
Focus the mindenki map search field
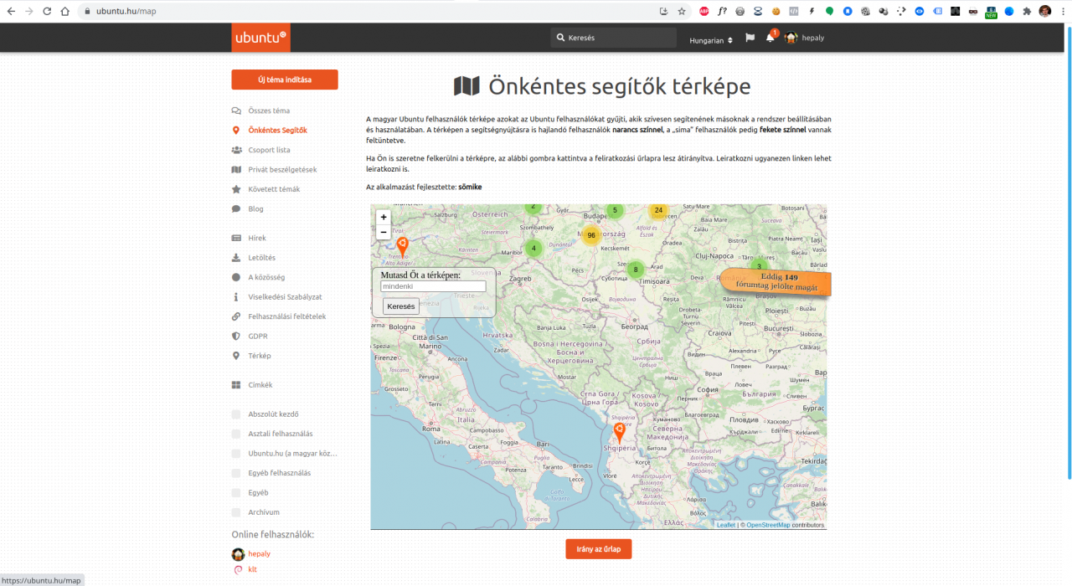433,286
